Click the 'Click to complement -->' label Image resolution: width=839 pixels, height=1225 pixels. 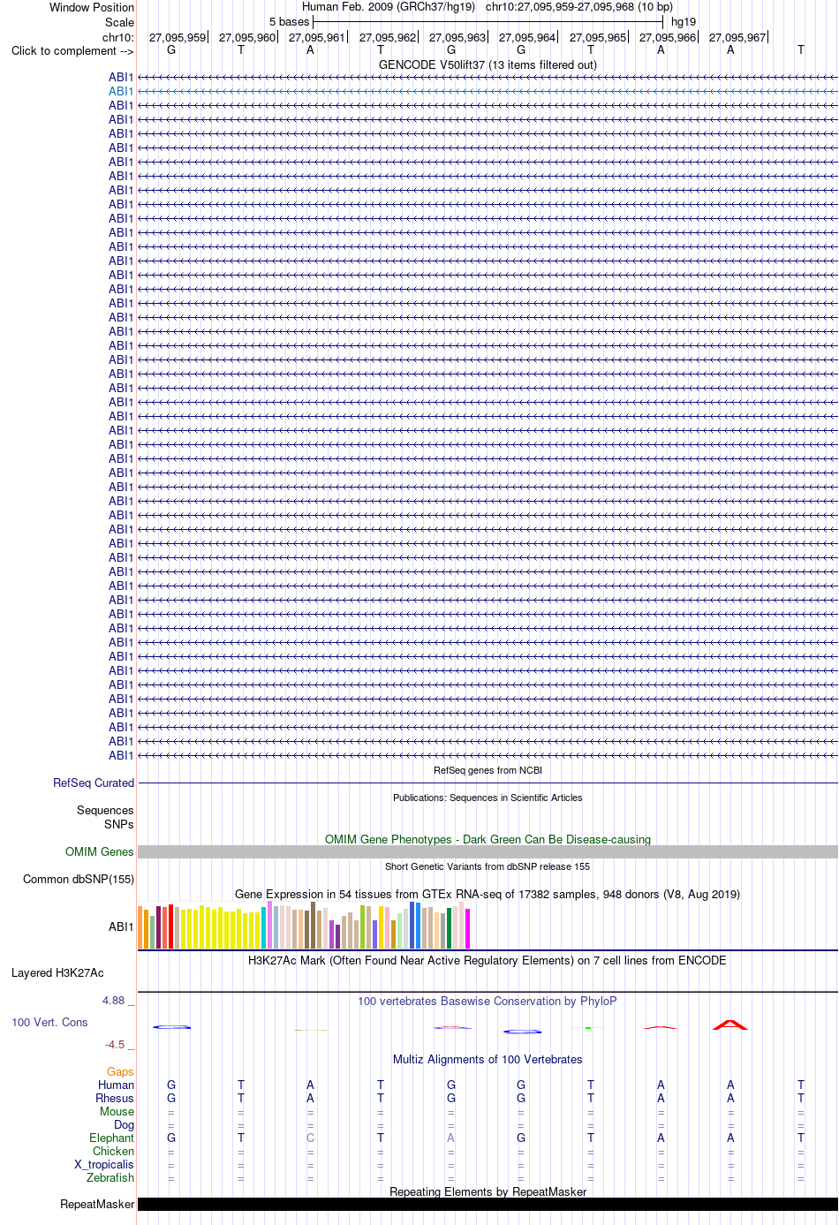click(72, 50)
